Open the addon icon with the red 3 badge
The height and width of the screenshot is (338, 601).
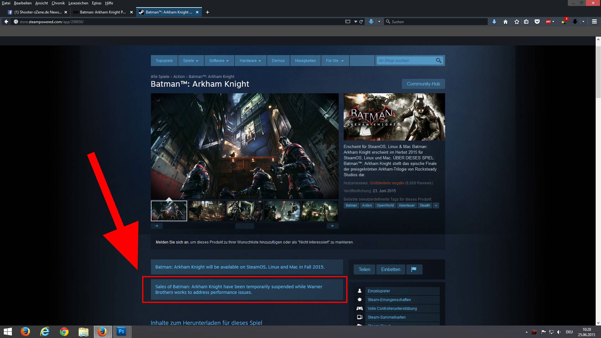click(564, 21)
